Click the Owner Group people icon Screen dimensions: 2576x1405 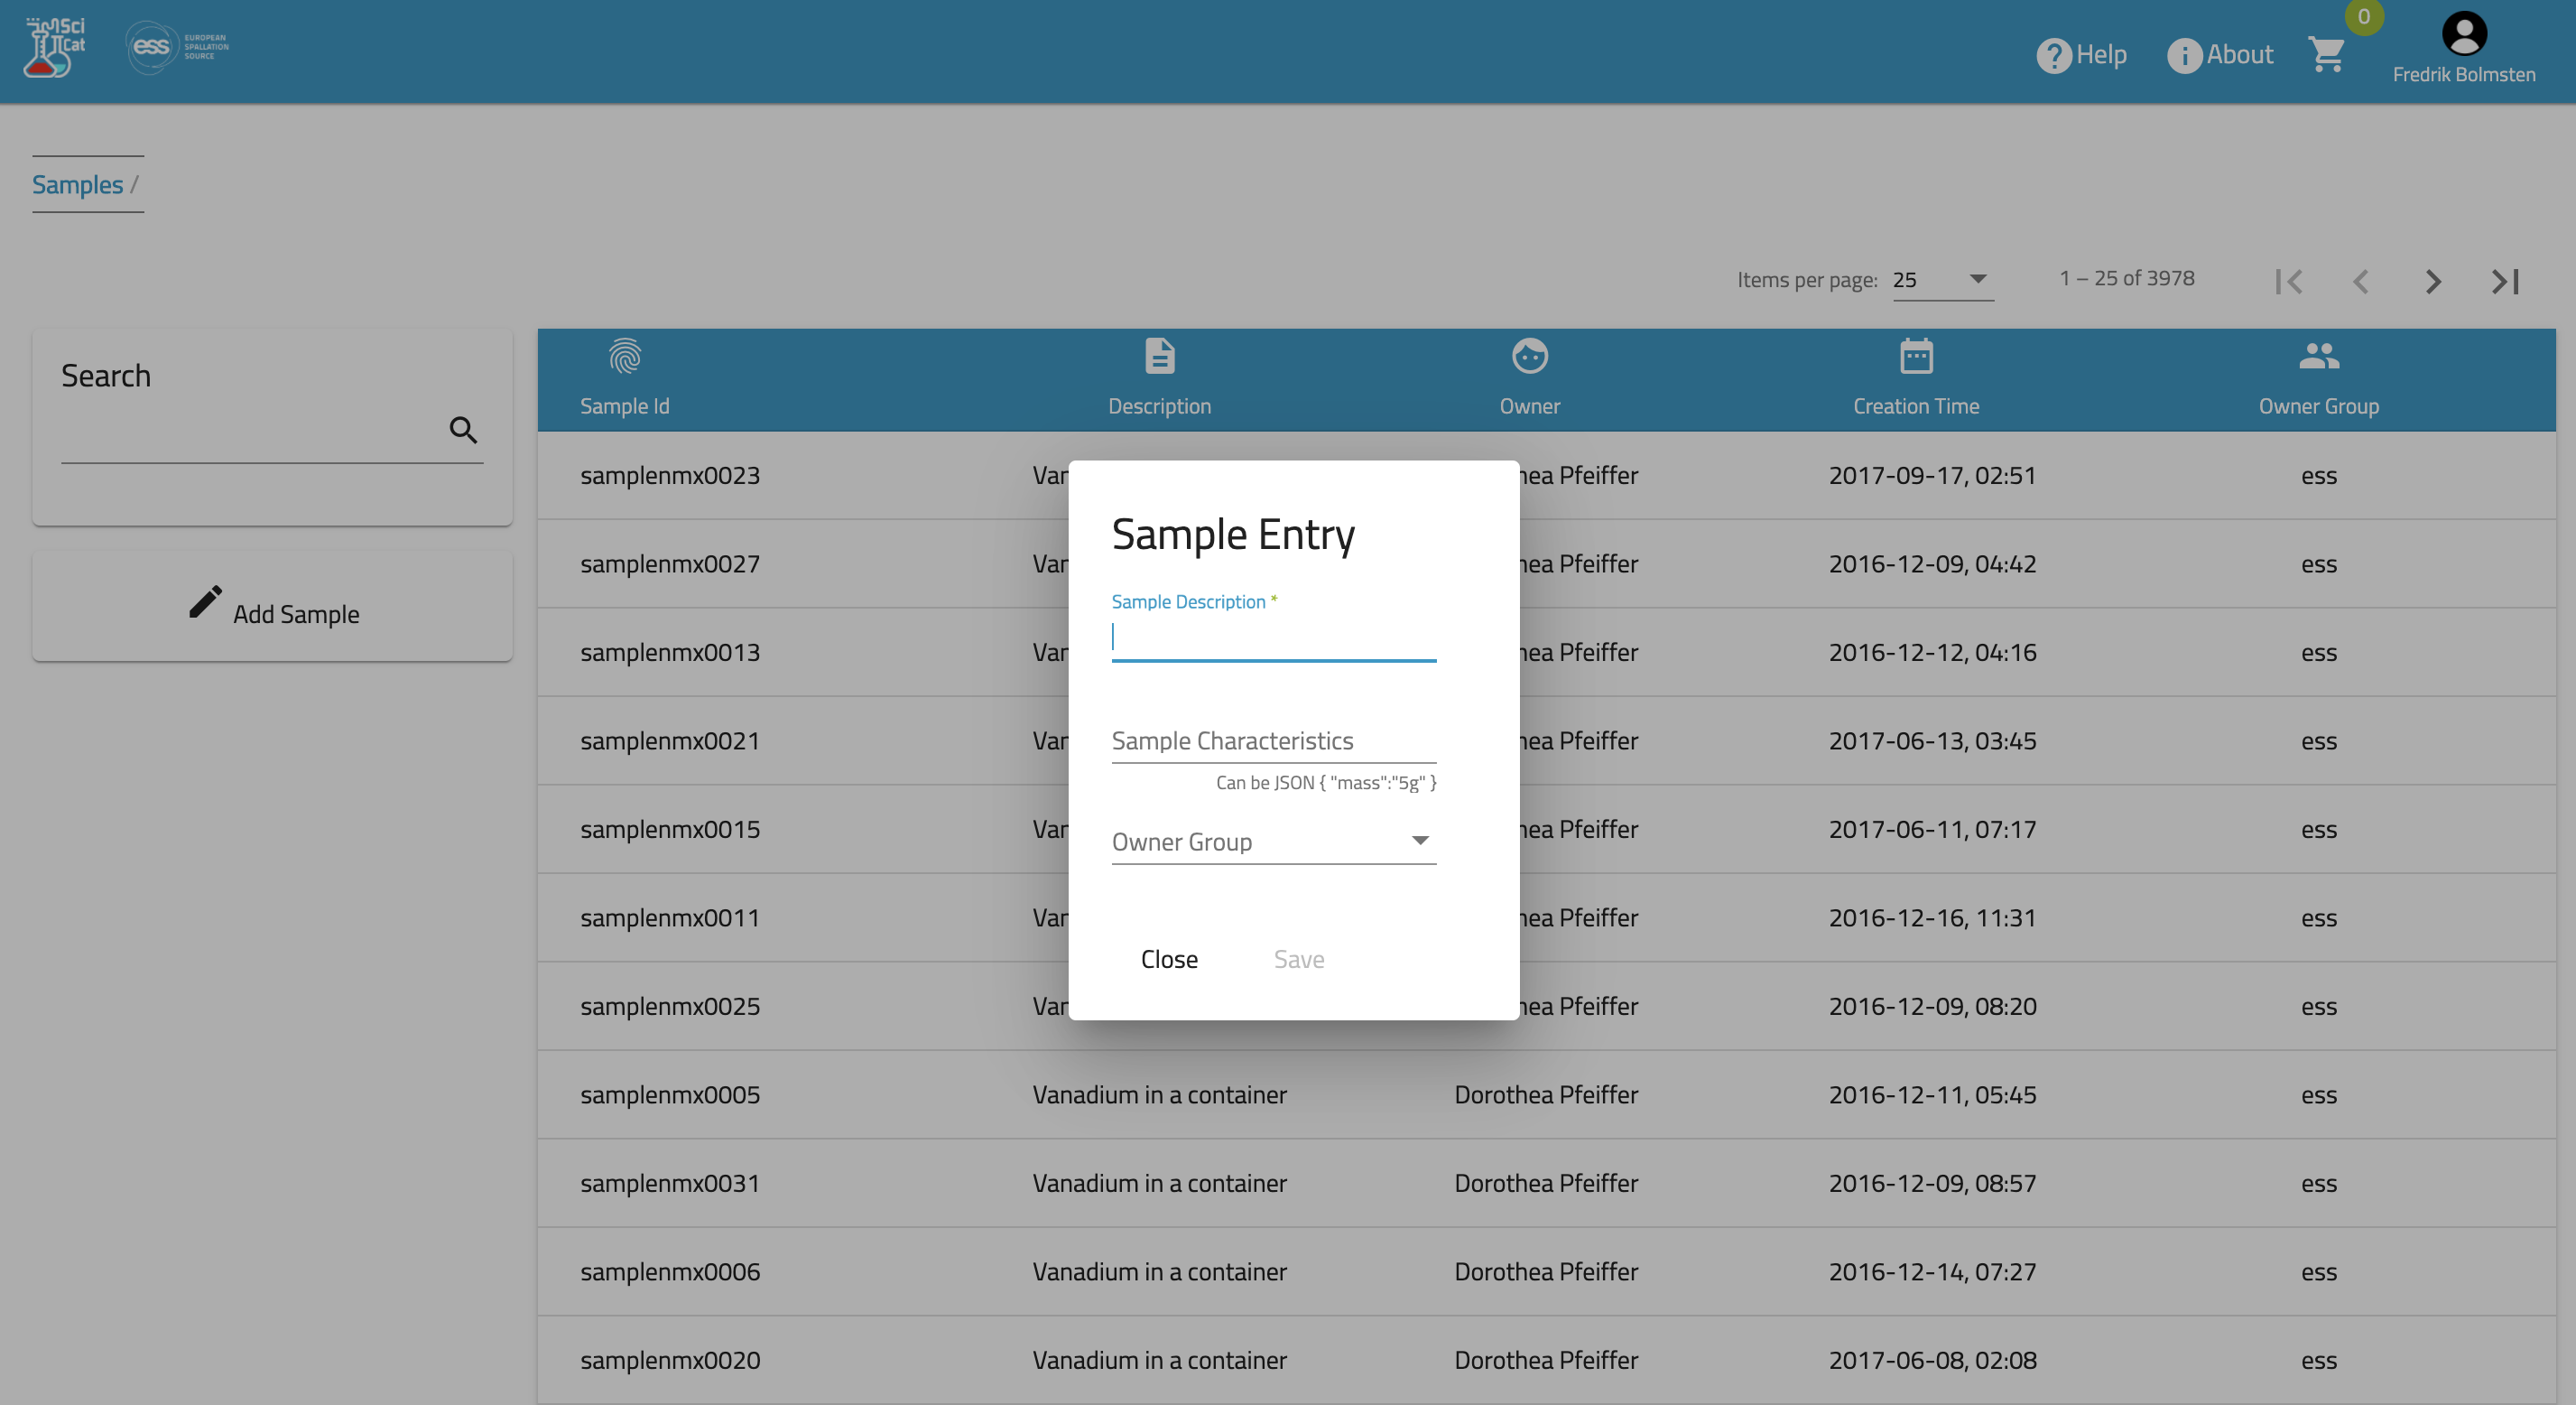(2318, 357)
